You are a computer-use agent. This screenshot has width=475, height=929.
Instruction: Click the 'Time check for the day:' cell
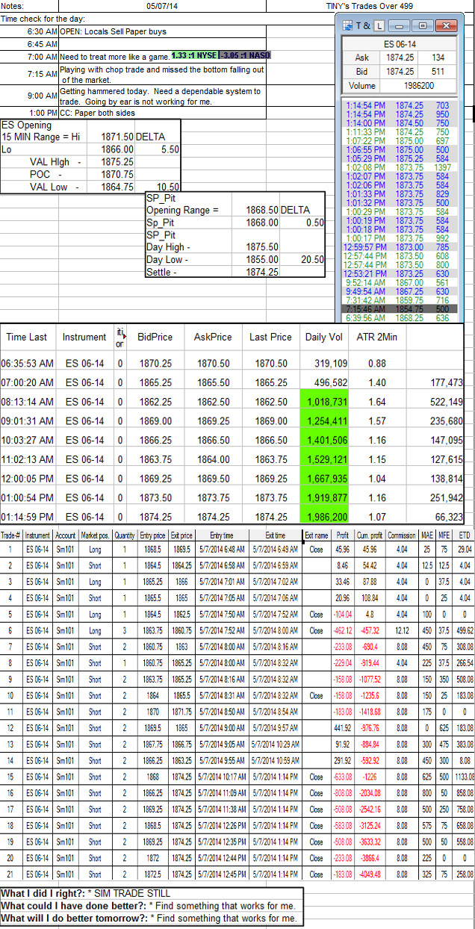pyautogui.click(x=43, y=18)
